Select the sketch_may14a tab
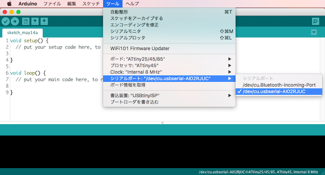 click(22, 33)
